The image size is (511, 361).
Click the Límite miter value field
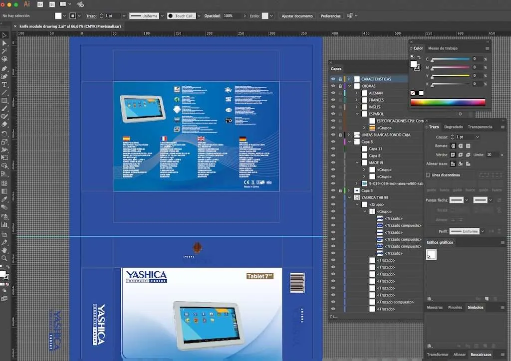coord(492,155)
